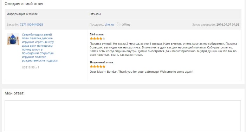Click the US$18.99 x 1 price text

pyautogui.click(x=31, y=67)
